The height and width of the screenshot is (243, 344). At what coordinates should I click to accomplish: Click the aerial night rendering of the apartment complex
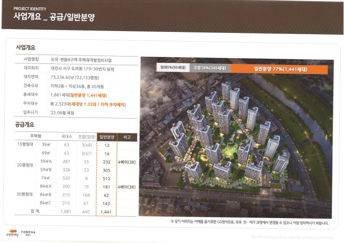coord(236,137)
